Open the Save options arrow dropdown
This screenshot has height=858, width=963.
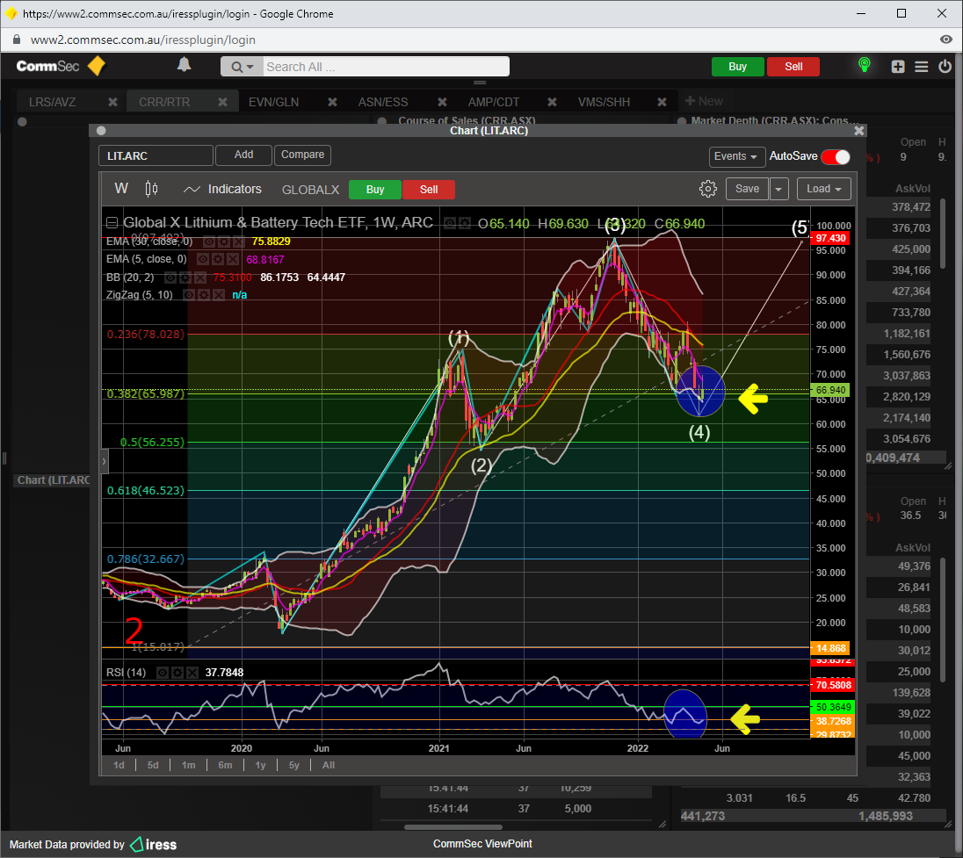coord(778,189)
